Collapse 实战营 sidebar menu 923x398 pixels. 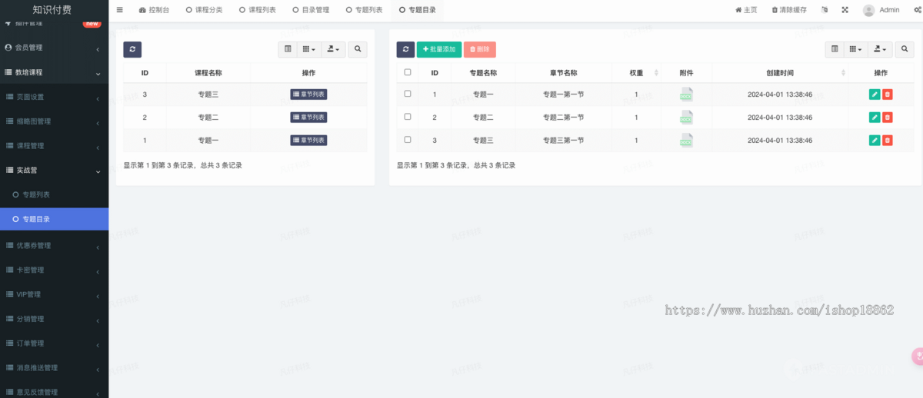54,171
